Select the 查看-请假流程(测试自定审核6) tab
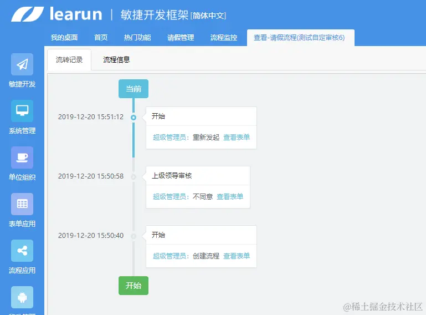Viewport: 426px width, 315px height. pos(299,38)
